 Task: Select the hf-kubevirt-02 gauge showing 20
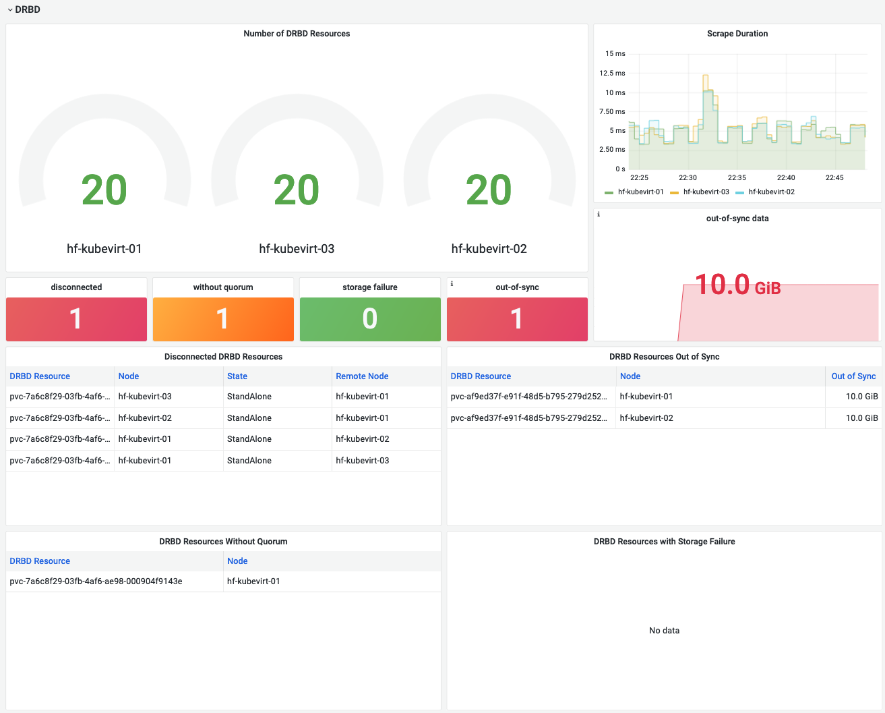click(489, 175)
